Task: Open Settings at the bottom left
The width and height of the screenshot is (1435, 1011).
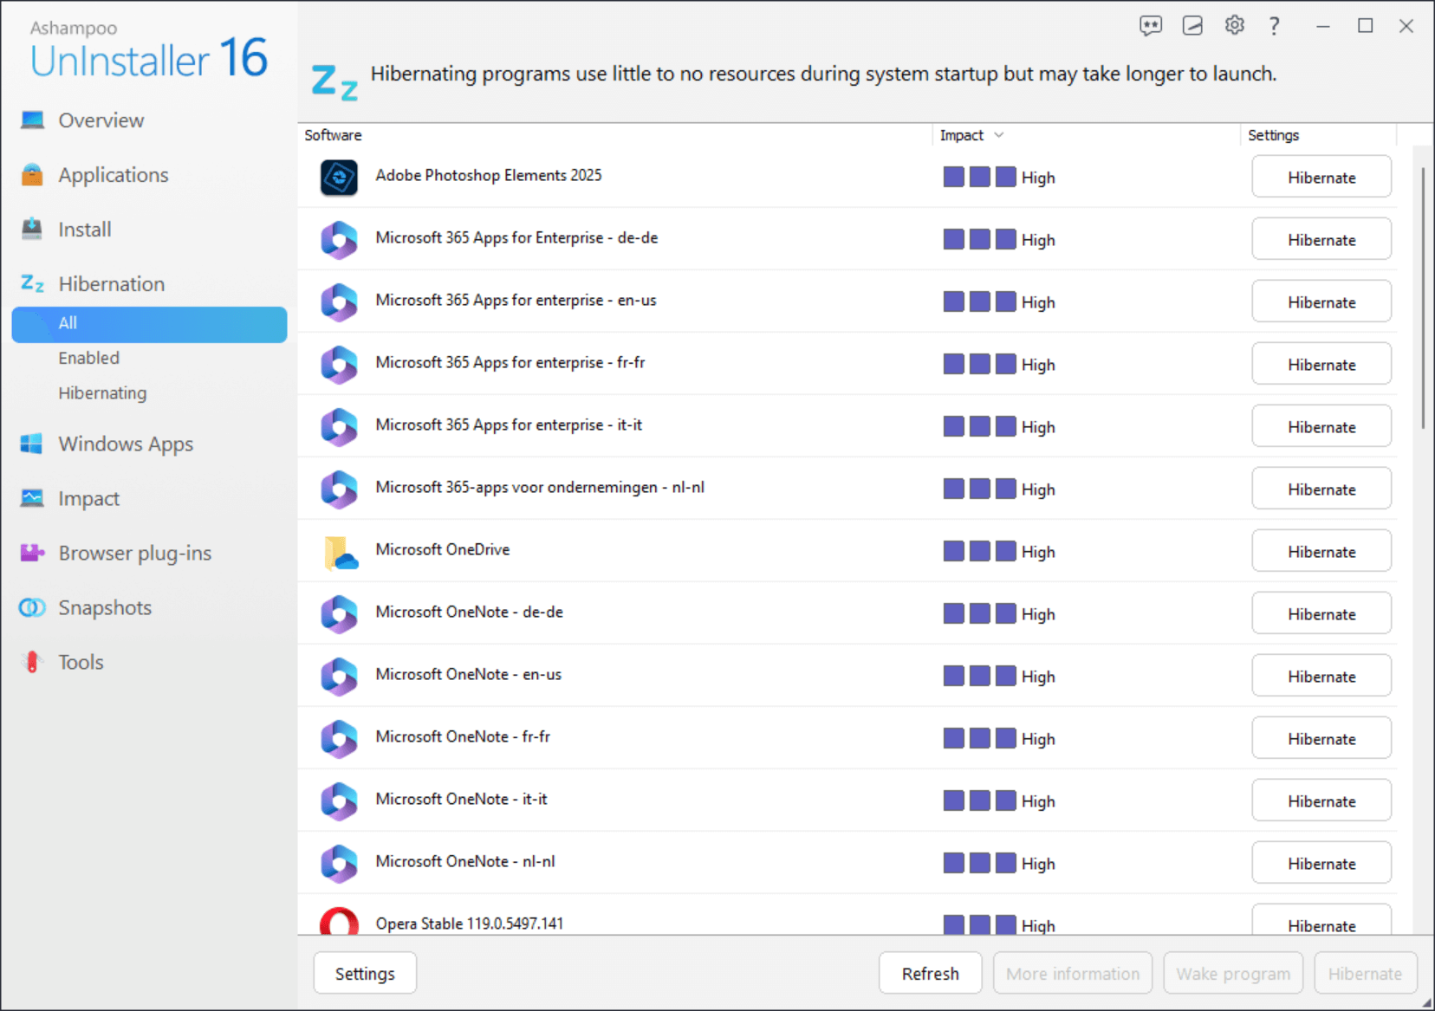Action: tap(364, 973)
